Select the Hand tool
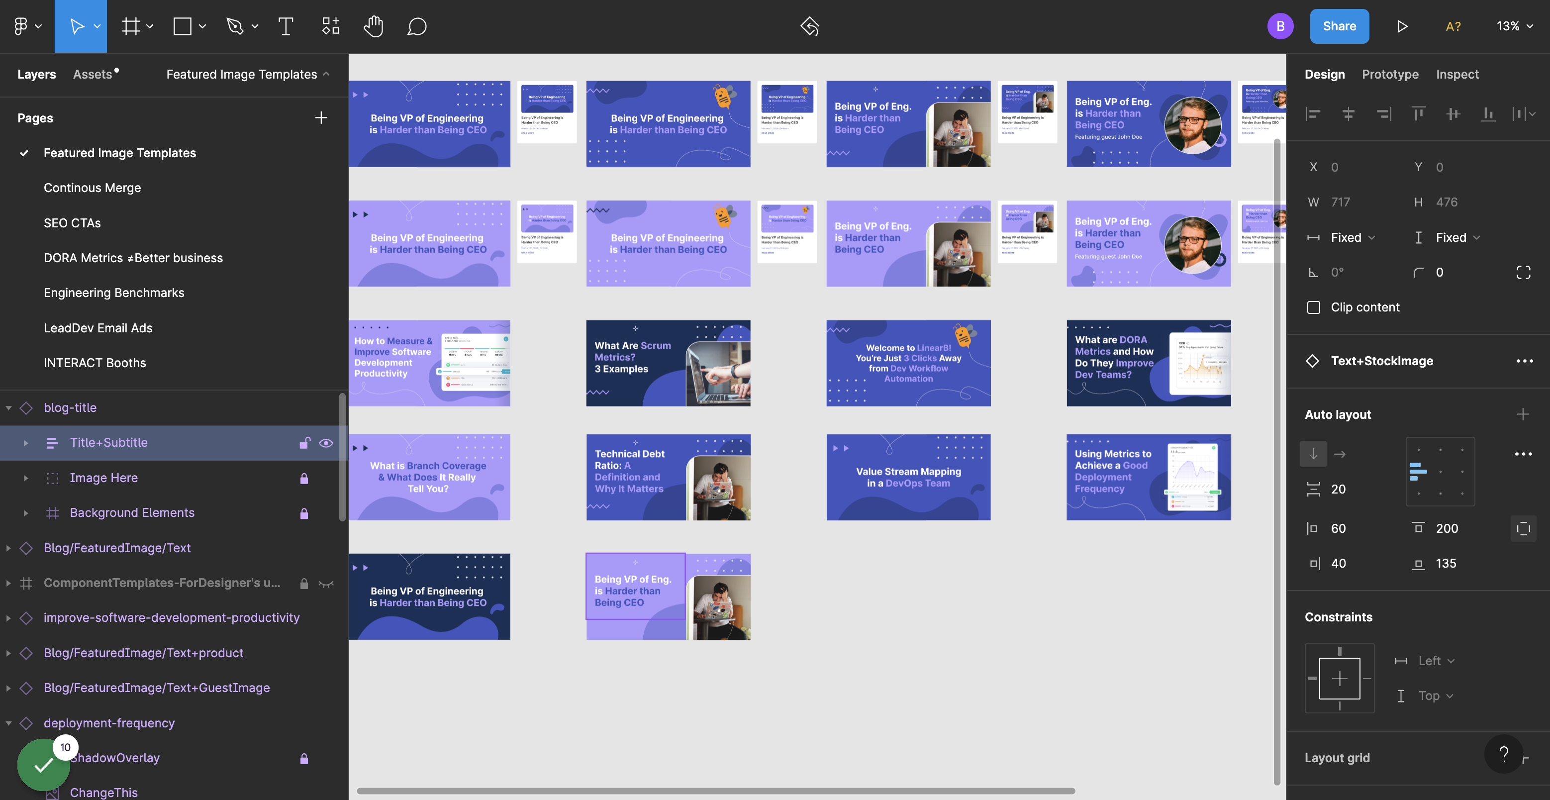1550x800 pixels. (x=373, y=26)
